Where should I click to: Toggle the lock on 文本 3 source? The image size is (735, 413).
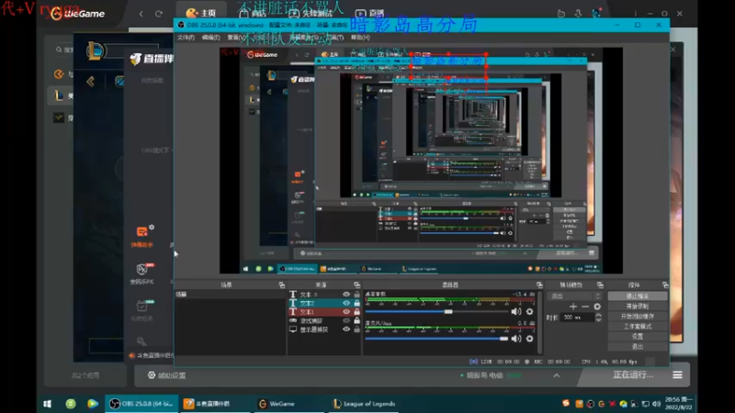tap(356, 294)
